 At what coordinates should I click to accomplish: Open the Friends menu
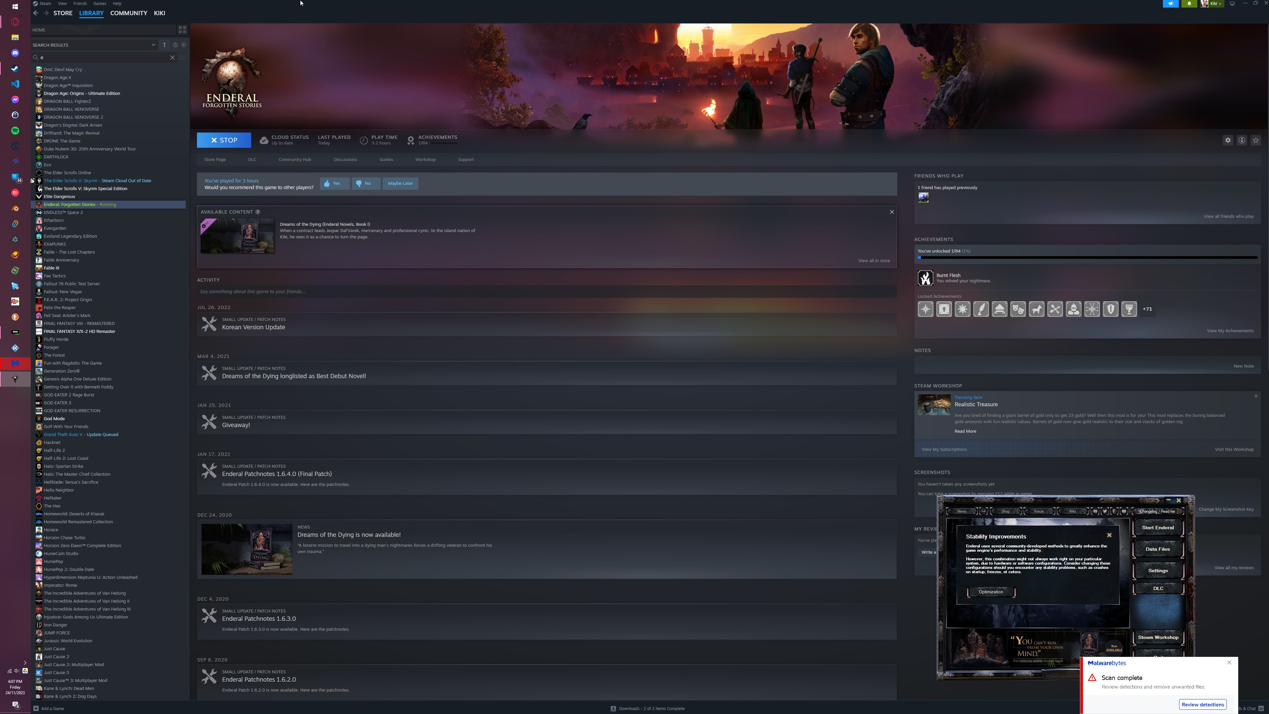80,3
